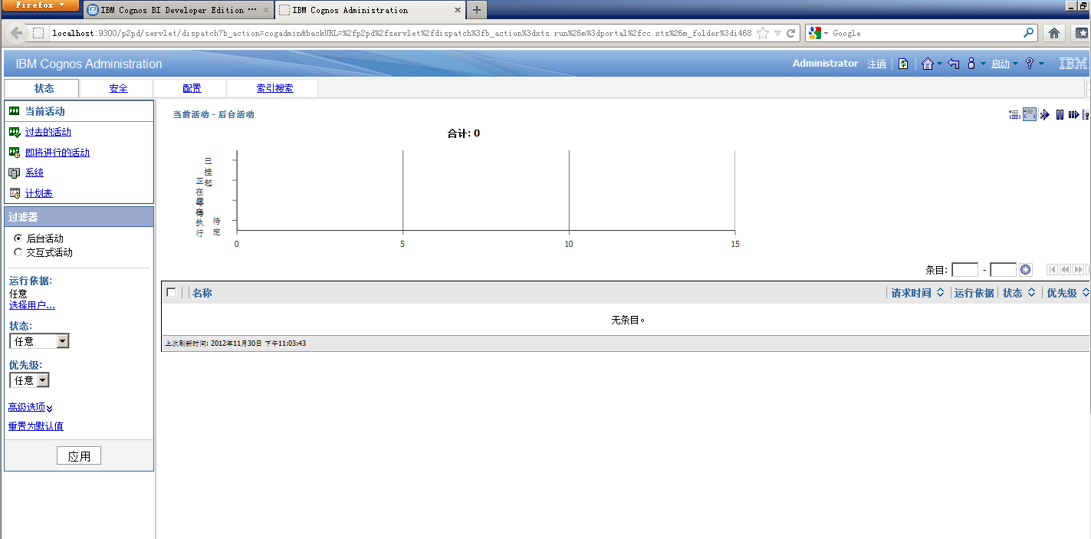
Task: Click the Help question mark icon
Action: pyautogui.click(x=1030, y=64)
